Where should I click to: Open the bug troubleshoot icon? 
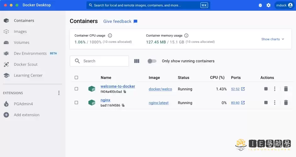pyautogui.click(x=260, y=5)
